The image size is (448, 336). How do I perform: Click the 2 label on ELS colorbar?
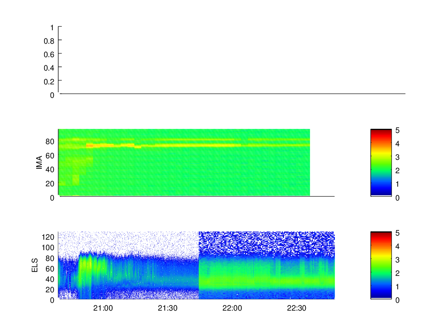point(398,273)
